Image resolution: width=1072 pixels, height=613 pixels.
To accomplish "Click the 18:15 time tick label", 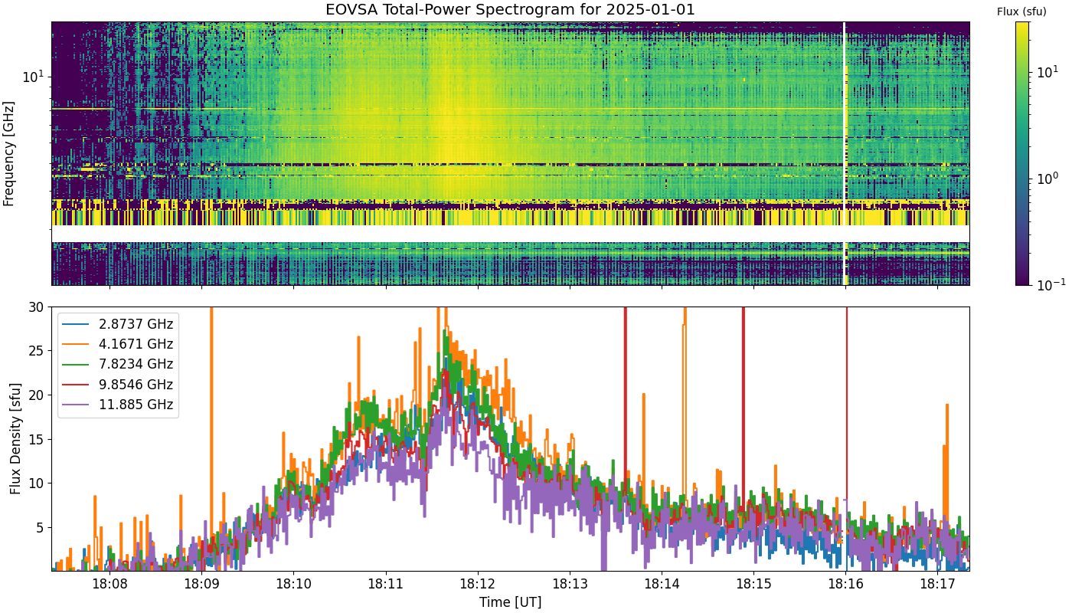I will (753, 584).
